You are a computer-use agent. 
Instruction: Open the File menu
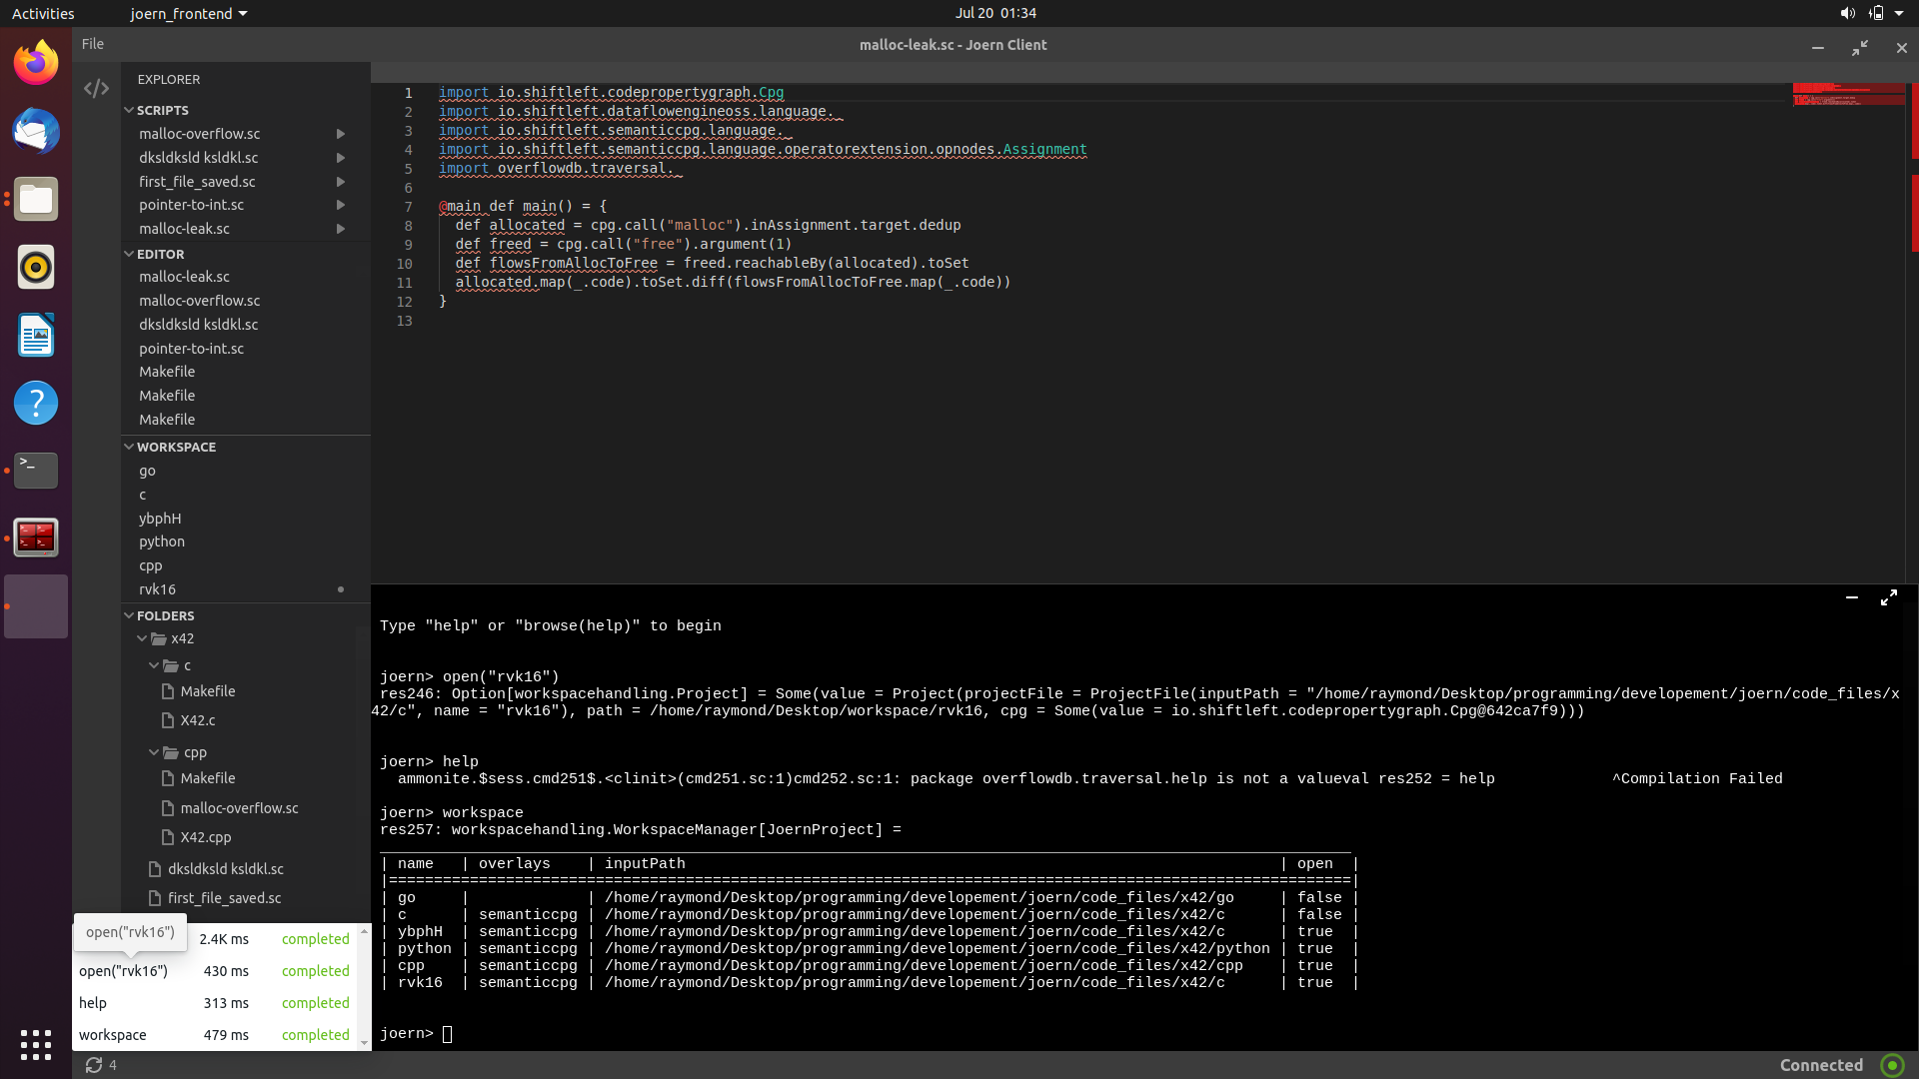point(92,44)
